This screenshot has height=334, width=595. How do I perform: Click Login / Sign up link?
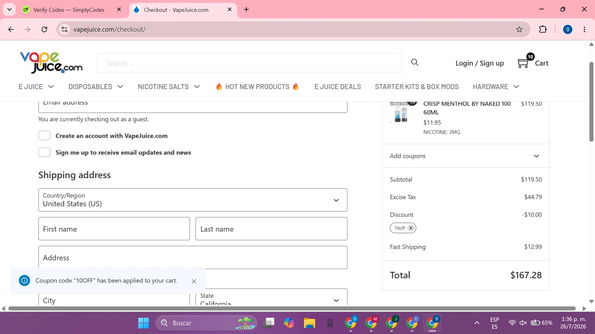click(480, 63)
